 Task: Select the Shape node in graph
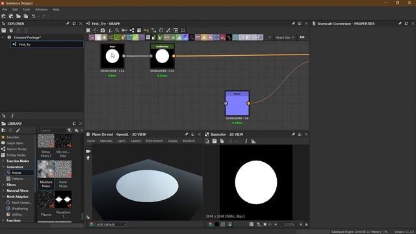tap(112, 57)
